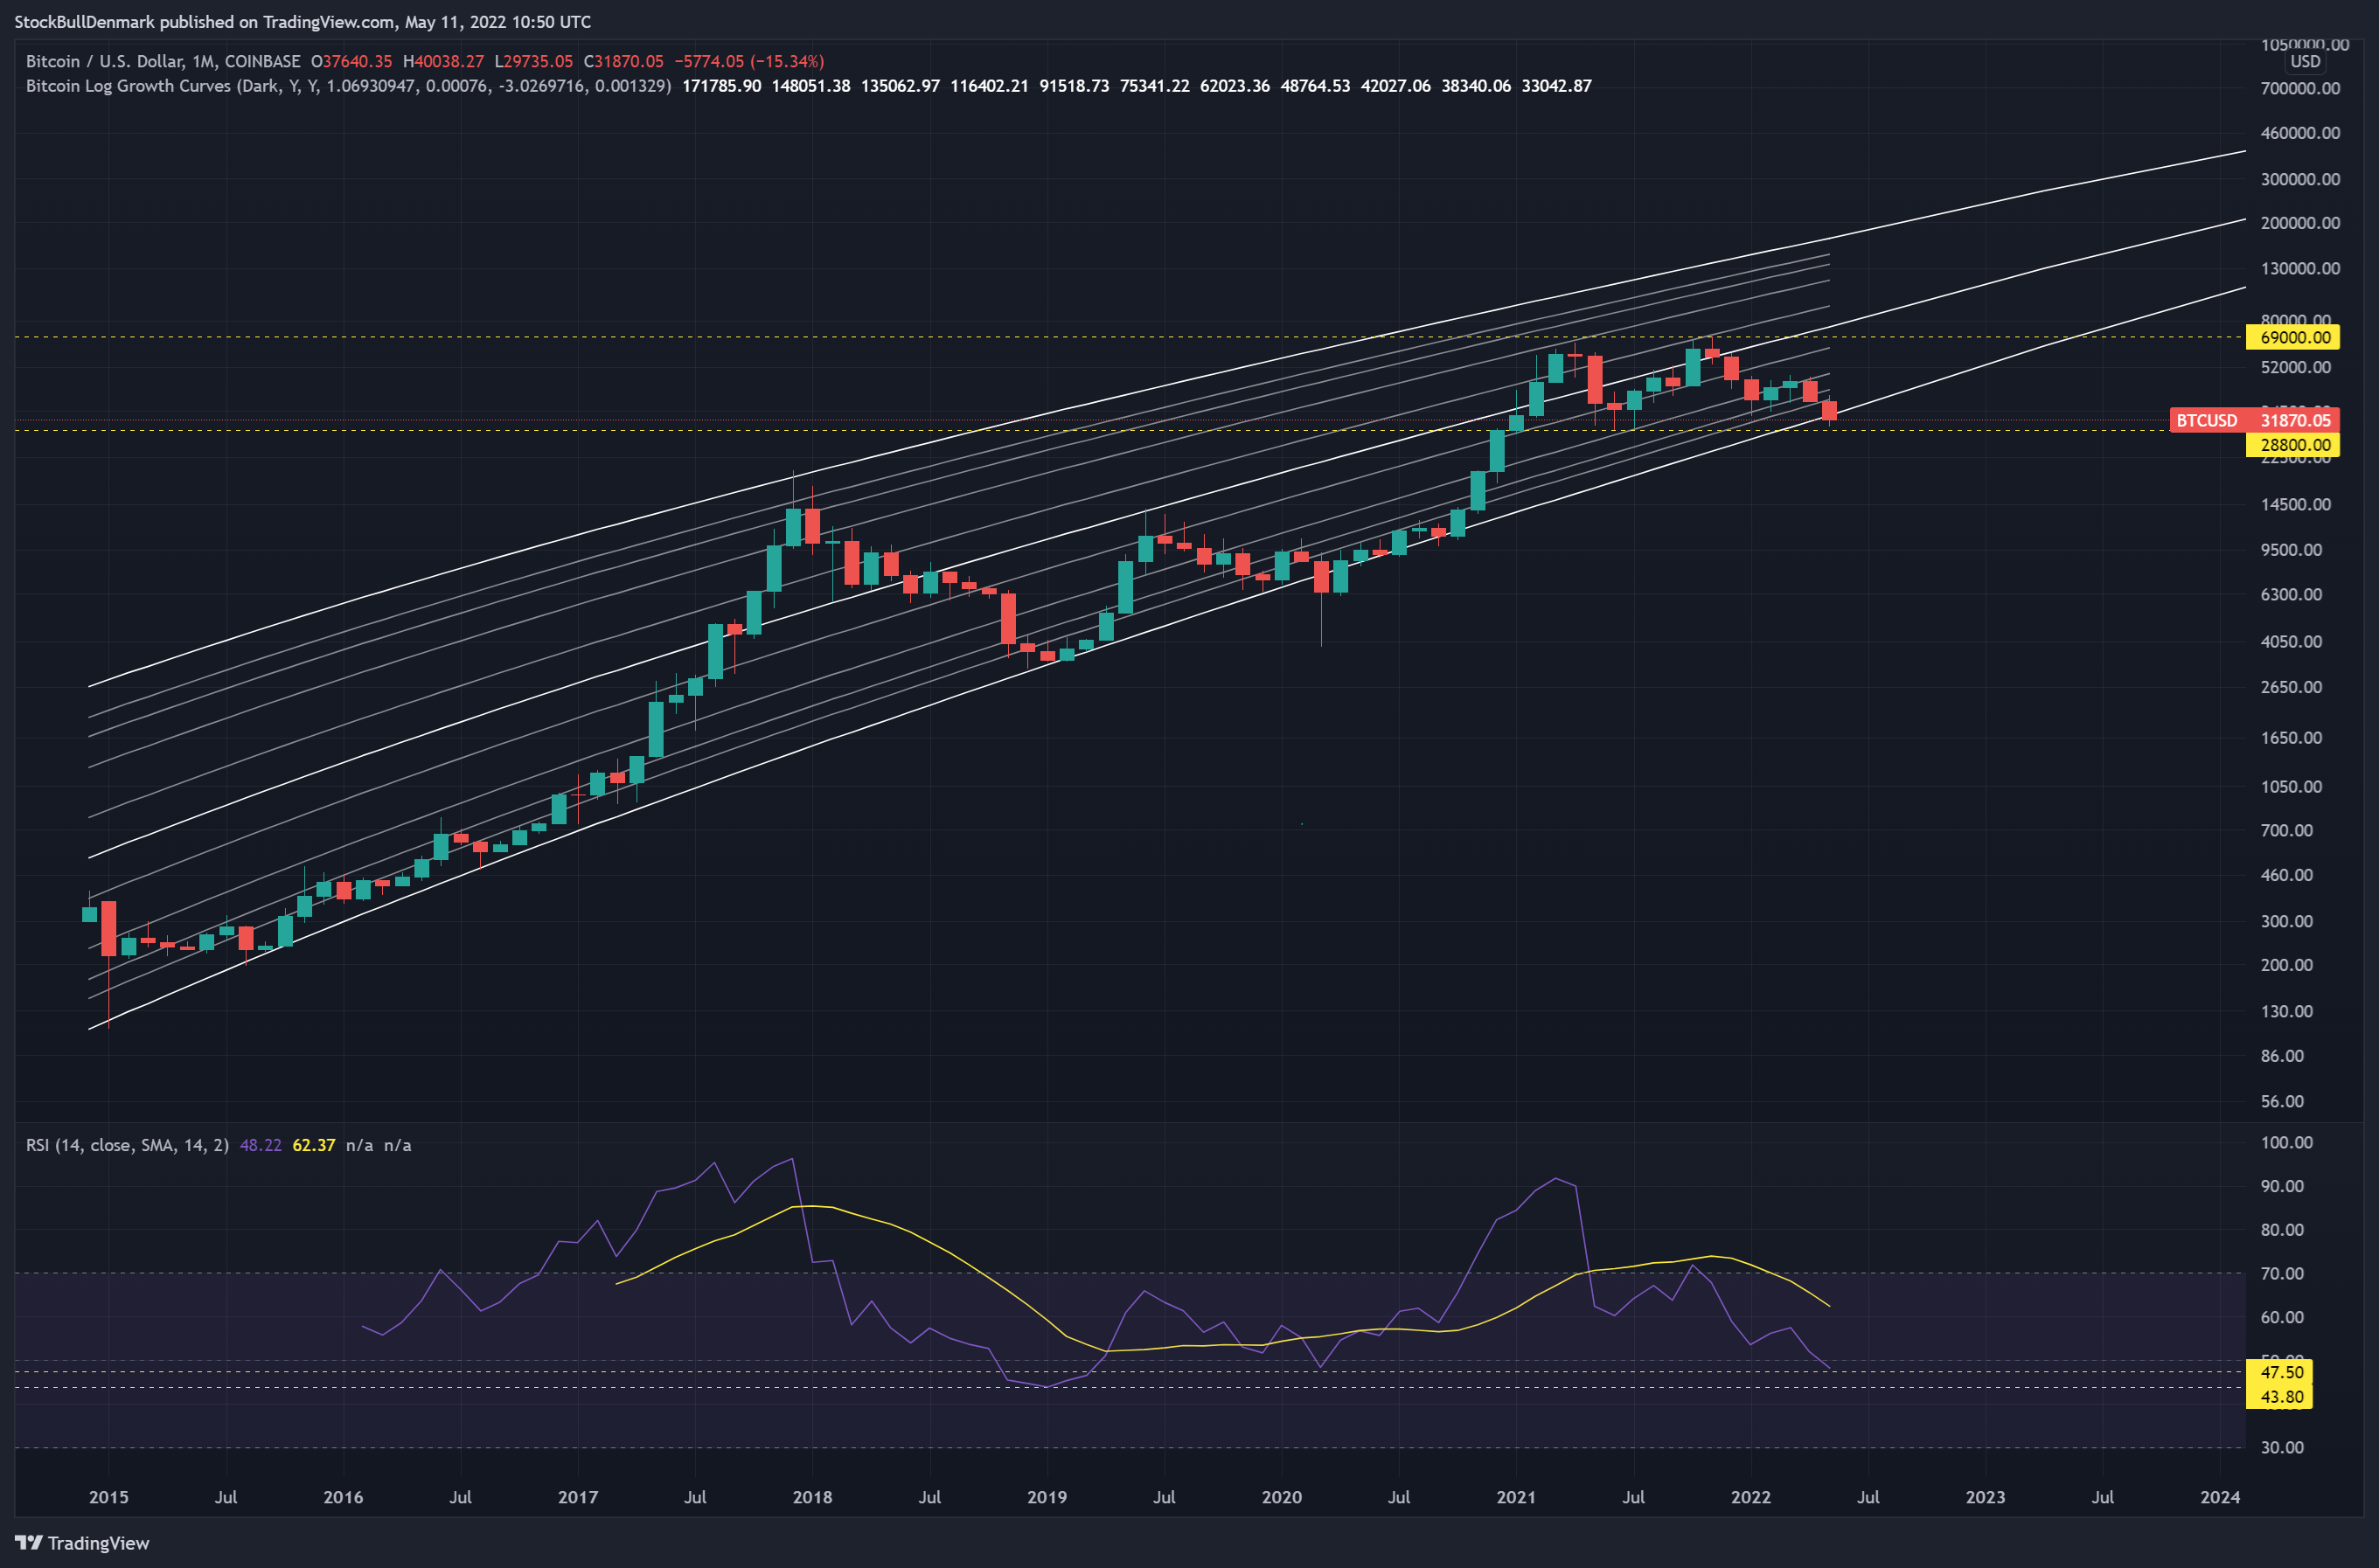Click the close price C31870.05
2379x1568 pixels.
pyautogui.click(x=623, y=61)
